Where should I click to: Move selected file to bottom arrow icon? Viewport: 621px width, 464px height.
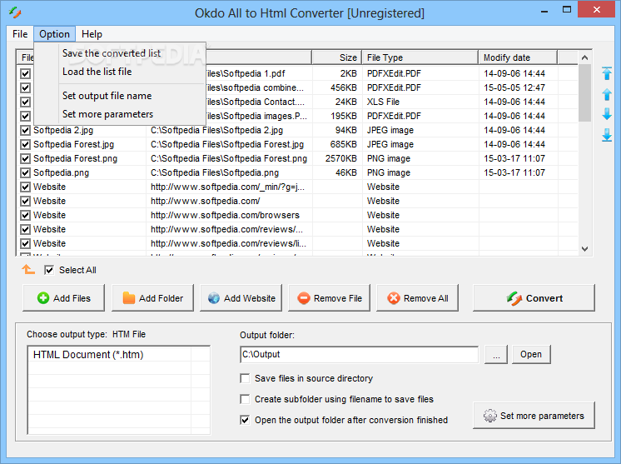(607, 135)
